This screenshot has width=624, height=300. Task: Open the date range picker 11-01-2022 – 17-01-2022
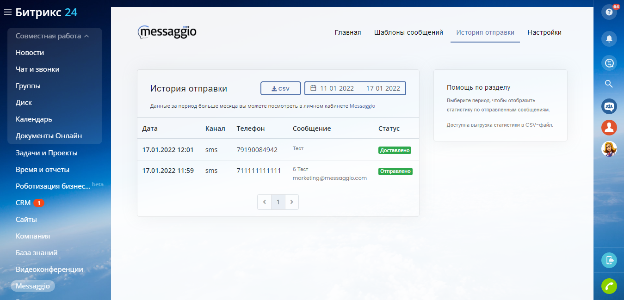click(x=355, y=88)
